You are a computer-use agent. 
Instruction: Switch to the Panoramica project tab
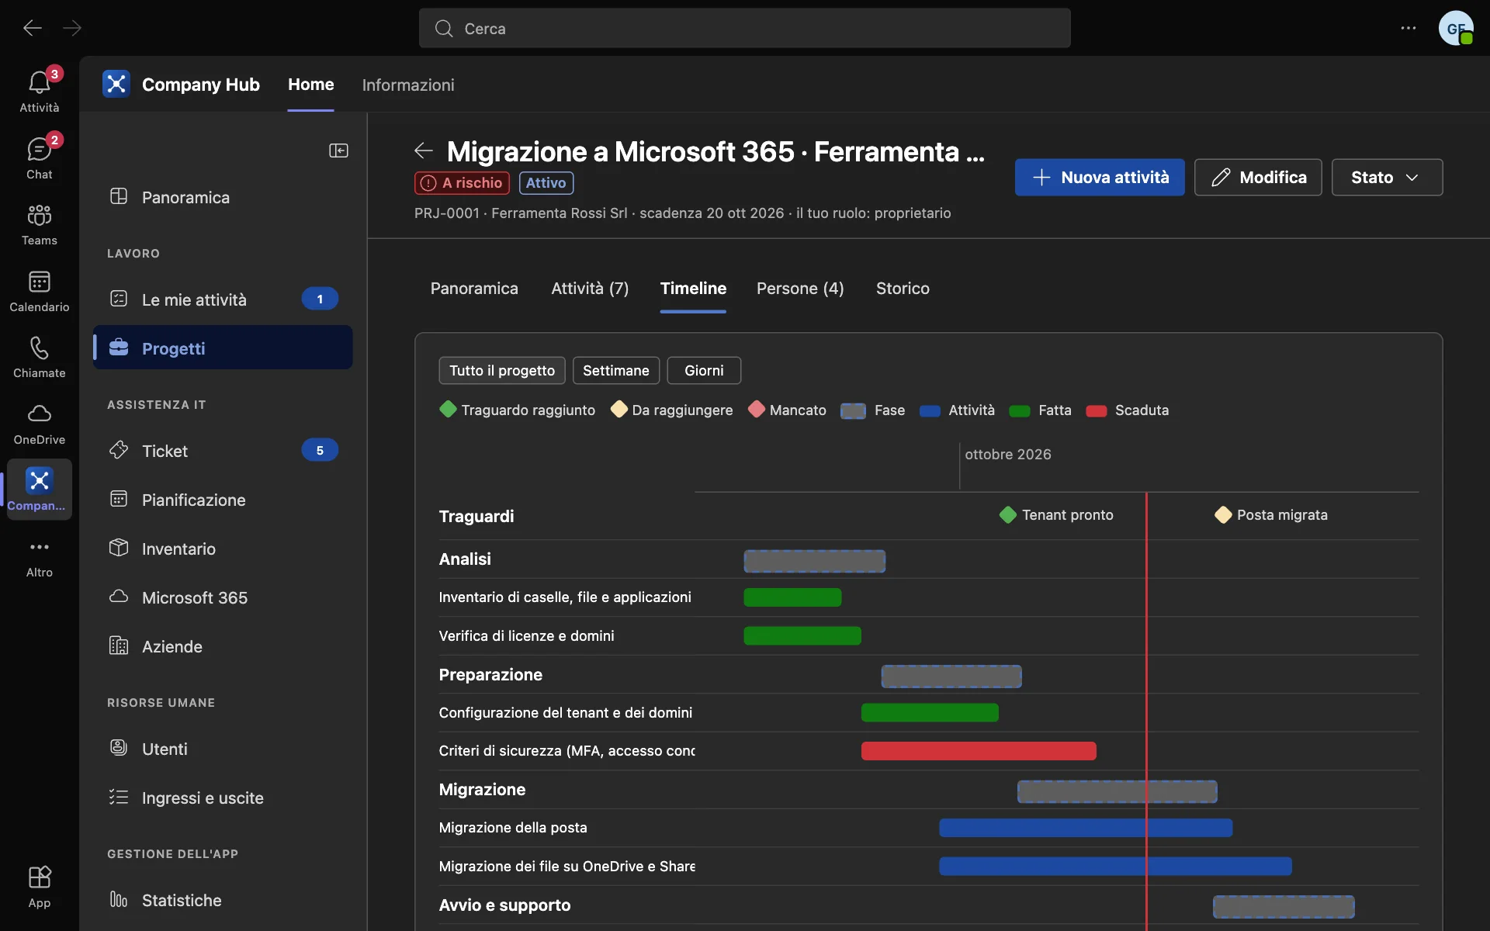(474, 289)
